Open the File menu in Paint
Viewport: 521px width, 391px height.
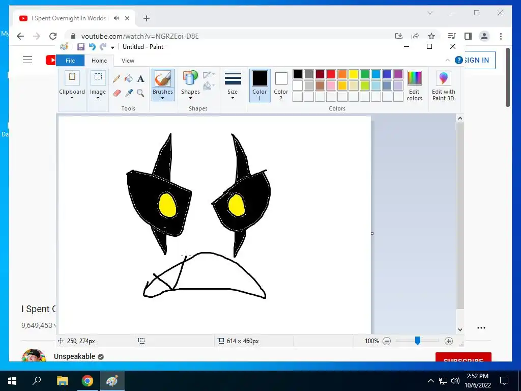tap(70, 61)
